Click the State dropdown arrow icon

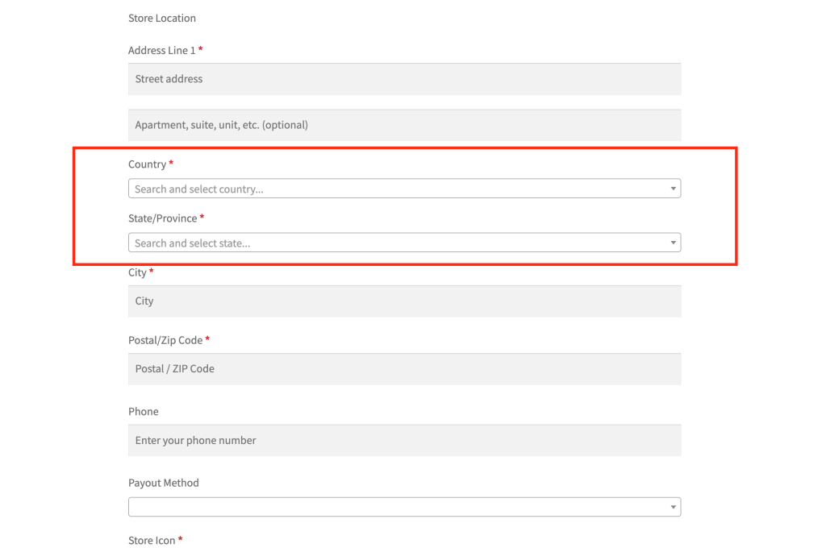click(673, 243)
